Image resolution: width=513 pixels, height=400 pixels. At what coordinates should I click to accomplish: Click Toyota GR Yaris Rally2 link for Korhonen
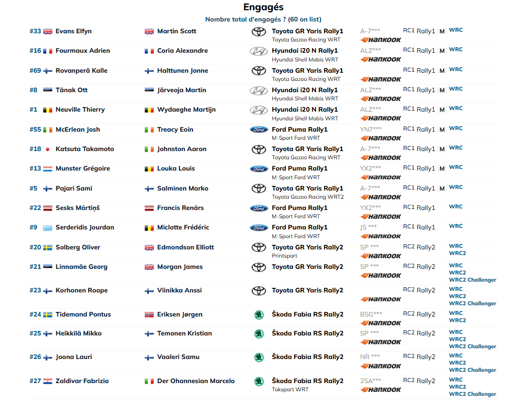[307, 290]
